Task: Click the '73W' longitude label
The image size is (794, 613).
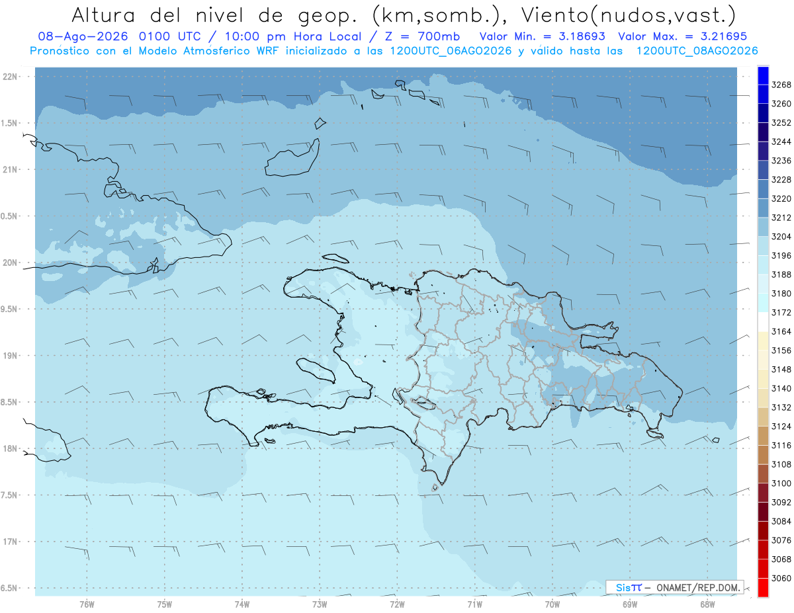Action: click(320, 604)
